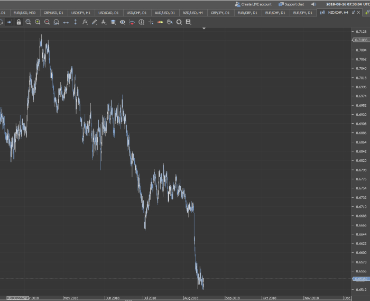Toggle the speaker sound icon
This screenshot has height=301, width=370.
coord(313,4)
